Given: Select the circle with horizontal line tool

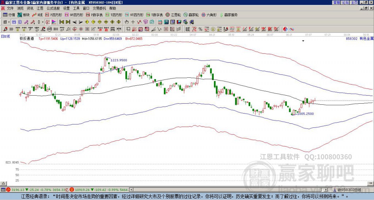Looking at the screenshot, I should tap(49, 29).
